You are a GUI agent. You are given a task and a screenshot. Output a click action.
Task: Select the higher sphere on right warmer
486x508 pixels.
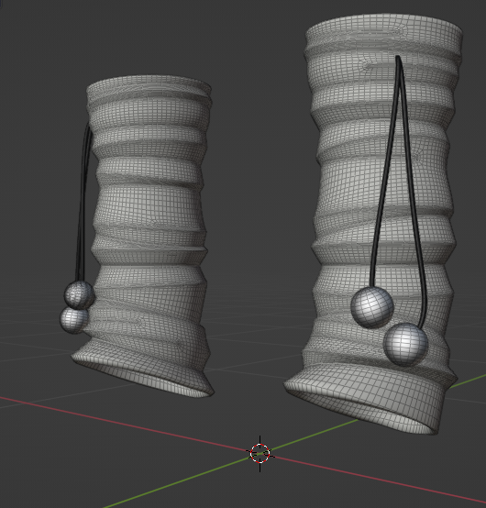(372, 307)
